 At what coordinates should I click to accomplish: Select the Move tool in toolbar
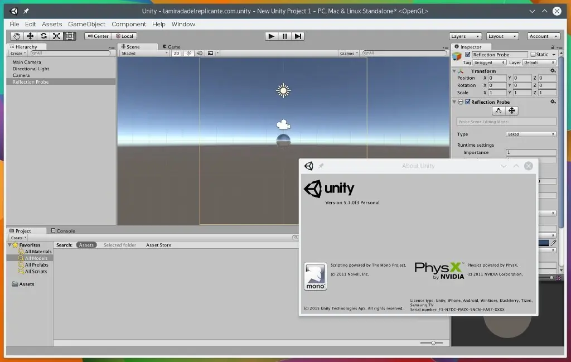tap(30, 36)
